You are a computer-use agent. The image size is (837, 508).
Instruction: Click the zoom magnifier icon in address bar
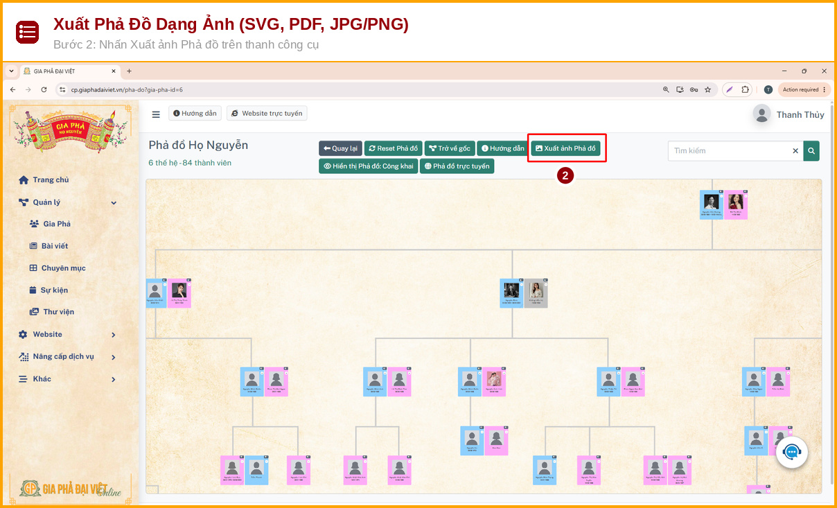pos(666,89)
